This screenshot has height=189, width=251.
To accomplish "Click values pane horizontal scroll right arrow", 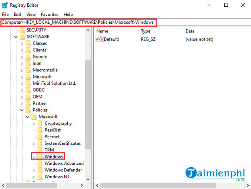I will pyautogui.click(x=248, y=186).
